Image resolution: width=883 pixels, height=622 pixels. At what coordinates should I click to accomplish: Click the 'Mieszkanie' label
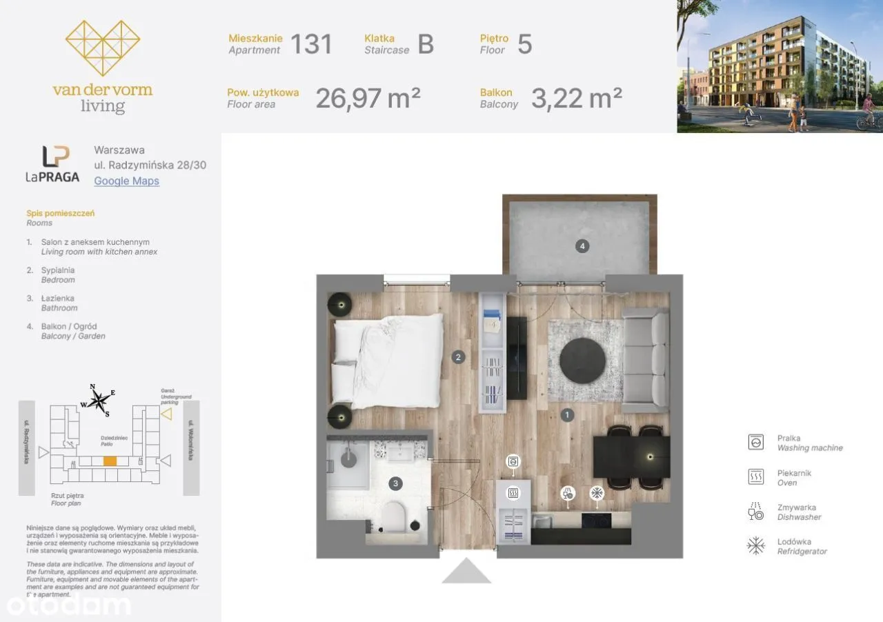coord(255,39)
